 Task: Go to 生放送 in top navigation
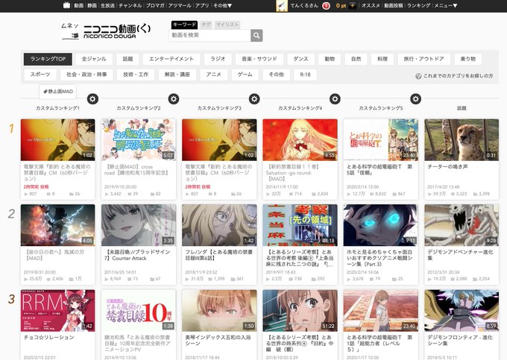(x=107, y=5)
